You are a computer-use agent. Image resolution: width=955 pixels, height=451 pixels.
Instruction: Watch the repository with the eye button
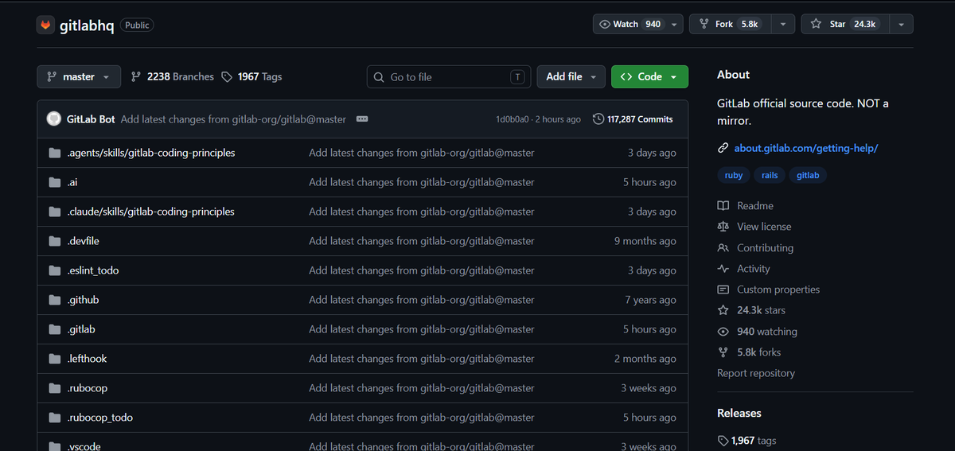[630, 24]
